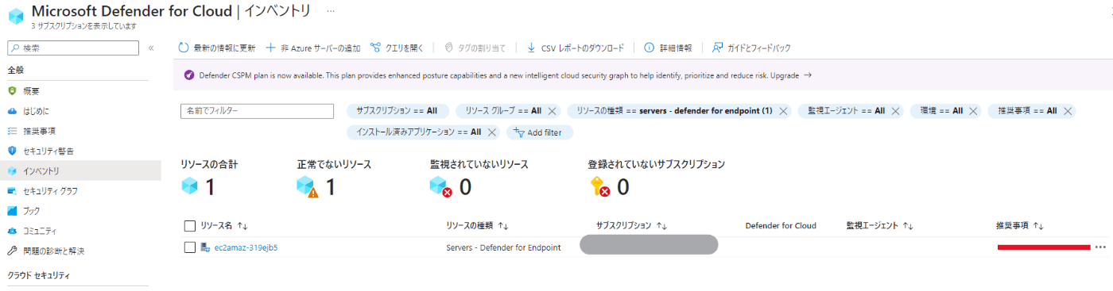Open the リソース グループ == All filter
Image resolution: width=1113 pixels, height=291 pixels.
[503, 111]
